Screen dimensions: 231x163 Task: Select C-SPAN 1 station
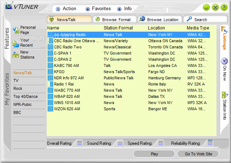[129, 53]
